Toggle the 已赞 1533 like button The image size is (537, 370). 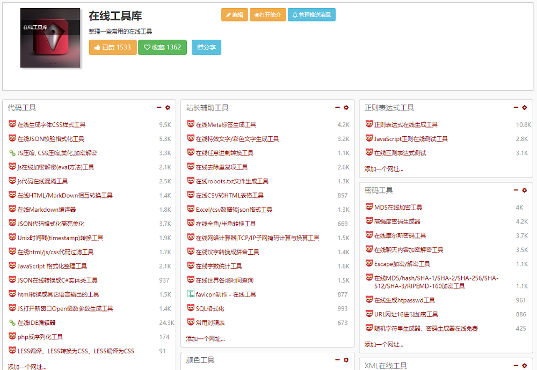113,47
